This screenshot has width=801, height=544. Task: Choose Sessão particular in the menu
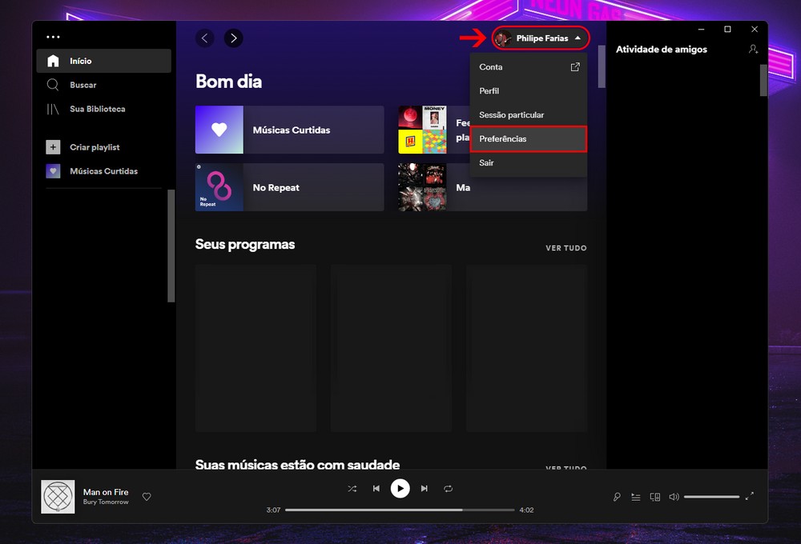[511, 115]
